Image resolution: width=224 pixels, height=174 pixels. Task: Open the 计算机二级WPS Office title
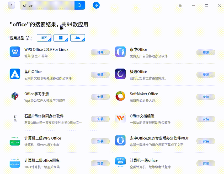[x=43, y=138]
